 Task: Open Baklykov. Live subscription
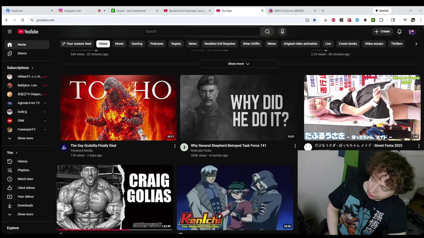[26, 85]
